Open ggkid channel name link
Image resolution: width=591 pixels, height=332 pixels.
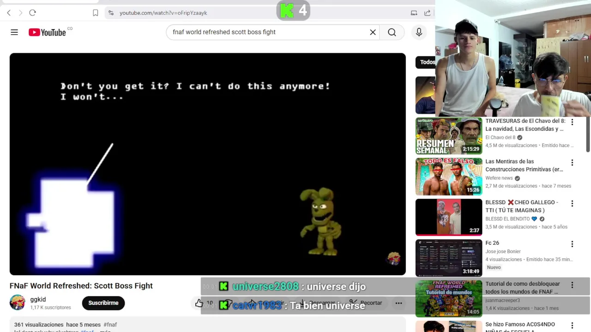point(38,299)
